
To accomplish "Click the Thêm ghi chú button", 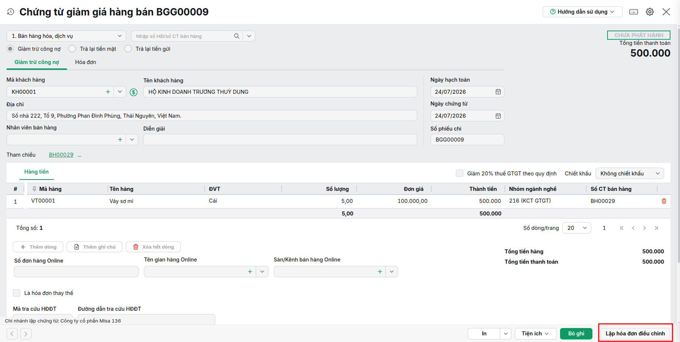I will (x=95, y=247).
